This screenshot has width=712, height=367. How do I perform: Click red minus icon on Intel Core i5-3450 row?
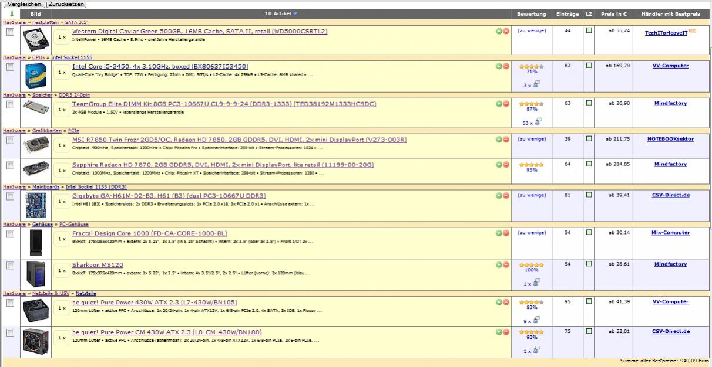point(506,66)
